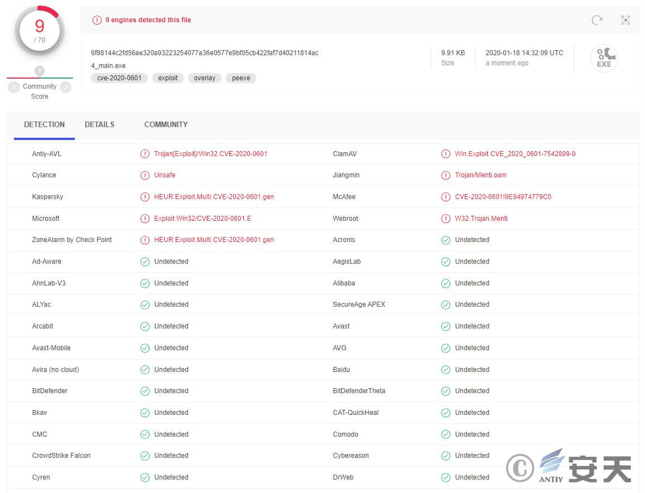Click the Undetected status for AVG
The image size is (645, 493).
pos(472,348)
